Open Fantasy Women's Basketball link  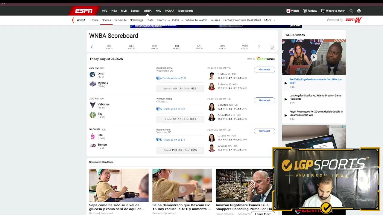(242, 20)
